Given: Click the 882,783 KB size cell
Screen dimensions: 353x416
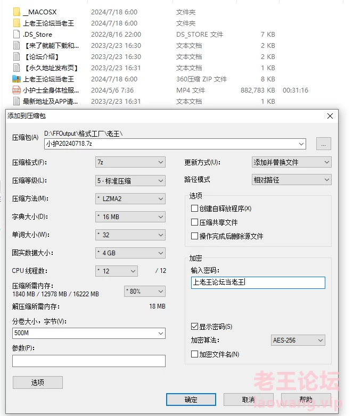Looking at the screenshot, I should (x=258, y=90).
